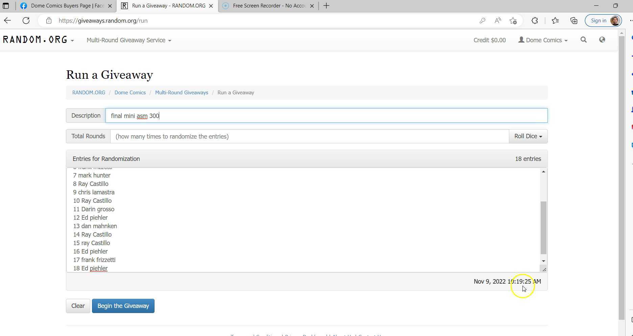Open the Roll Dice dropdown

pos(528,136)
